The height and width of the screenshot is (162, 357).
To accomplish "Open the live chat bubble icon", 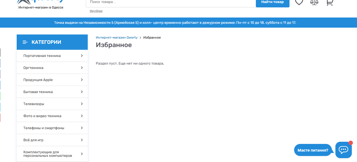I will click(x=343, y=150).
